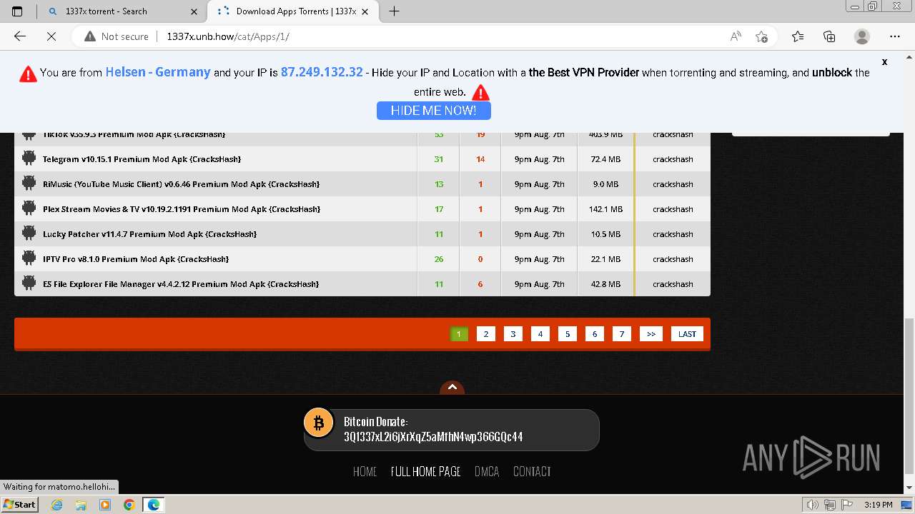Open the tab actions menu icon
The width and height of the screenshot is (915, 514).
(18, 11)
